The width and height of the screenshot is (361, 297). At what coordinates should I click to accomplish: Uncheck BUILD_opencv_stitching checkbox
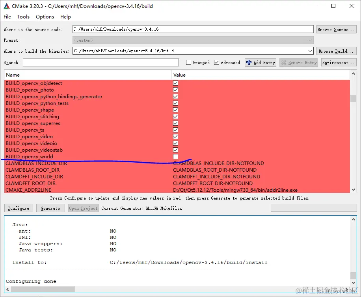175,116
